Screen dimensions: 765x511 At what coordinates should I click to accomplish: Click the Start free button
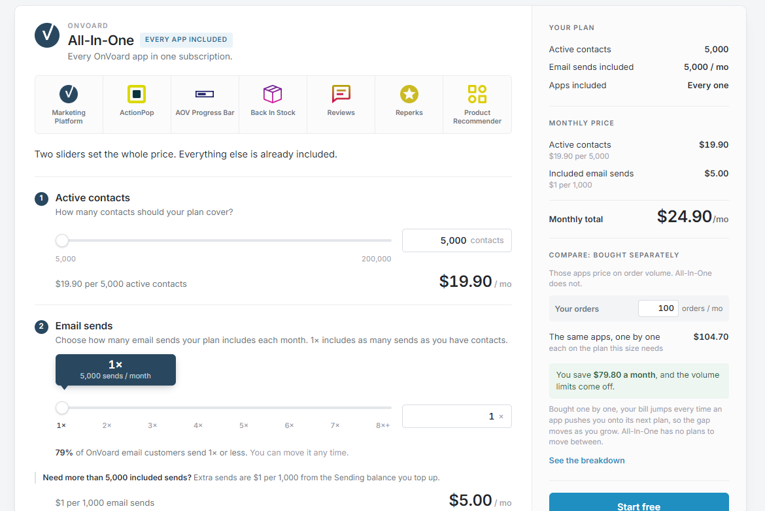[639, 503]
